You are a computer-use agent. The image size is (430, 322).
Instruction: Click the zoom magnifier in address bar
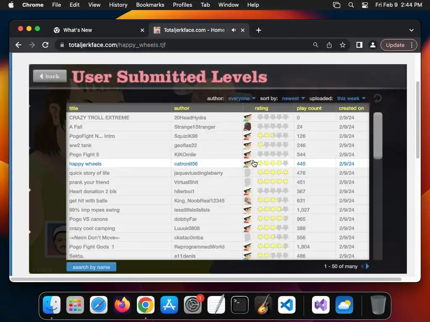coord(316,45)
